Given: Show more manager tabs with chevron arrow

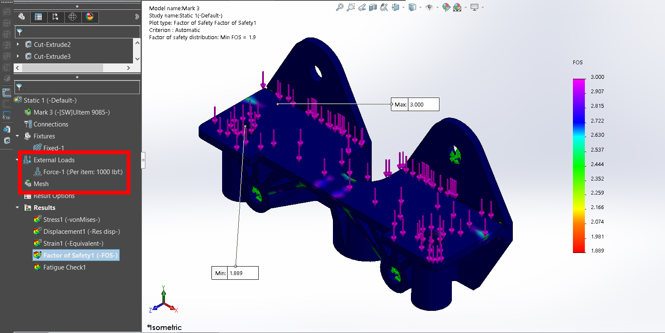Looking at the screenshot, I should [x=137, y=17].
